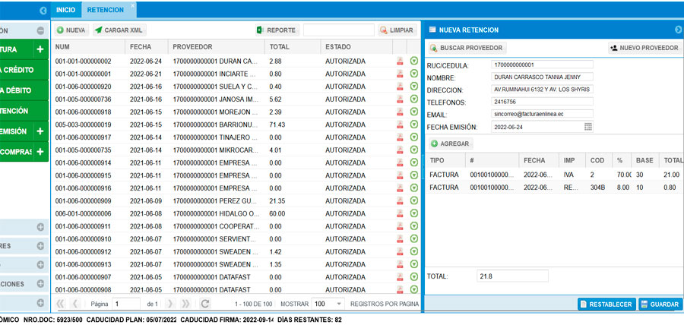Collapse the sidebar section with minus icon
Screen dimensions: 684x325
pyautogui.click(x=40, y=30)
